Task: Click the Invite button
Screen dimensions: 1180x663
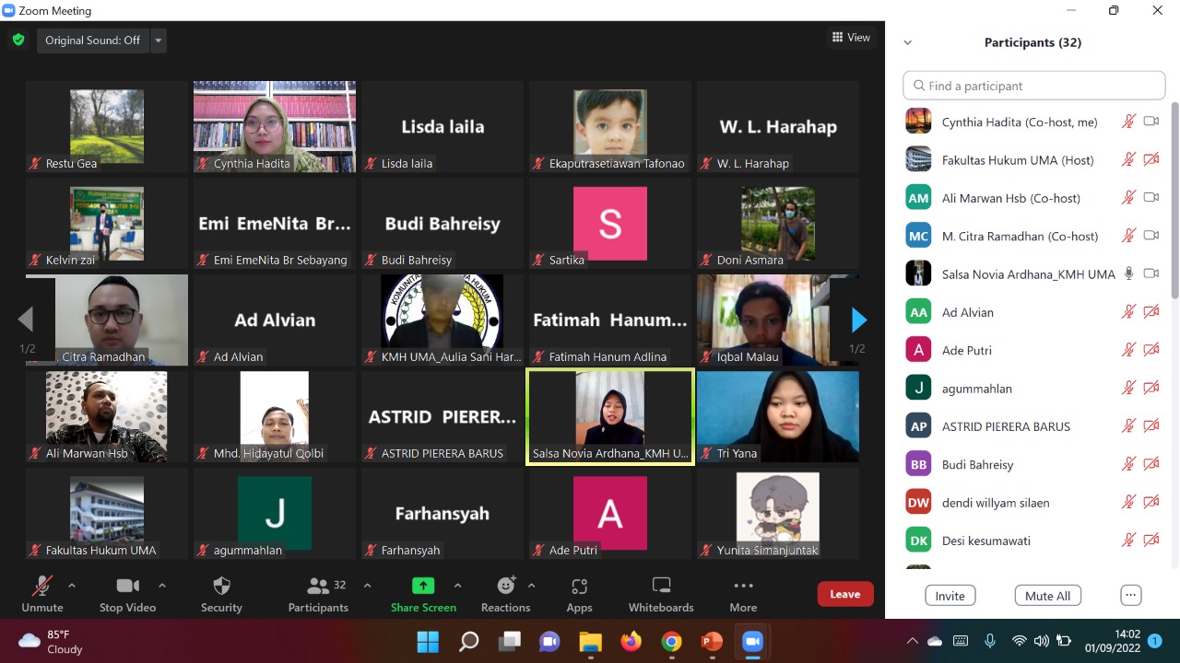Action: [950, 596]
